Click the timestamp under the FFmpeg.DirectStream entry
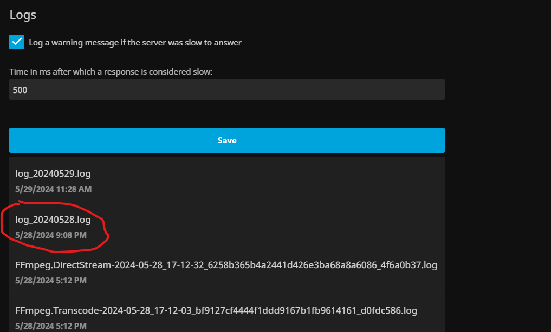551x332 pixels. 50,281
